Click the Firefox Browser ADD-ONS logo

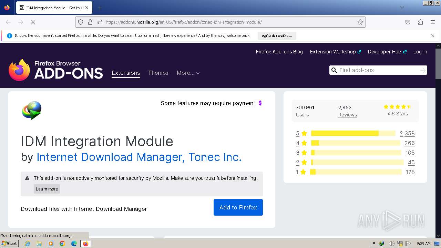pyautogui.click(x=56, y=70)
